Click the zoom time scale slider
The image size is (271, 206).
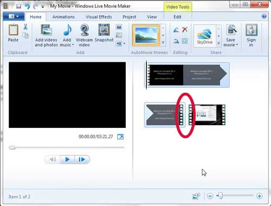[x=235, y=196]
